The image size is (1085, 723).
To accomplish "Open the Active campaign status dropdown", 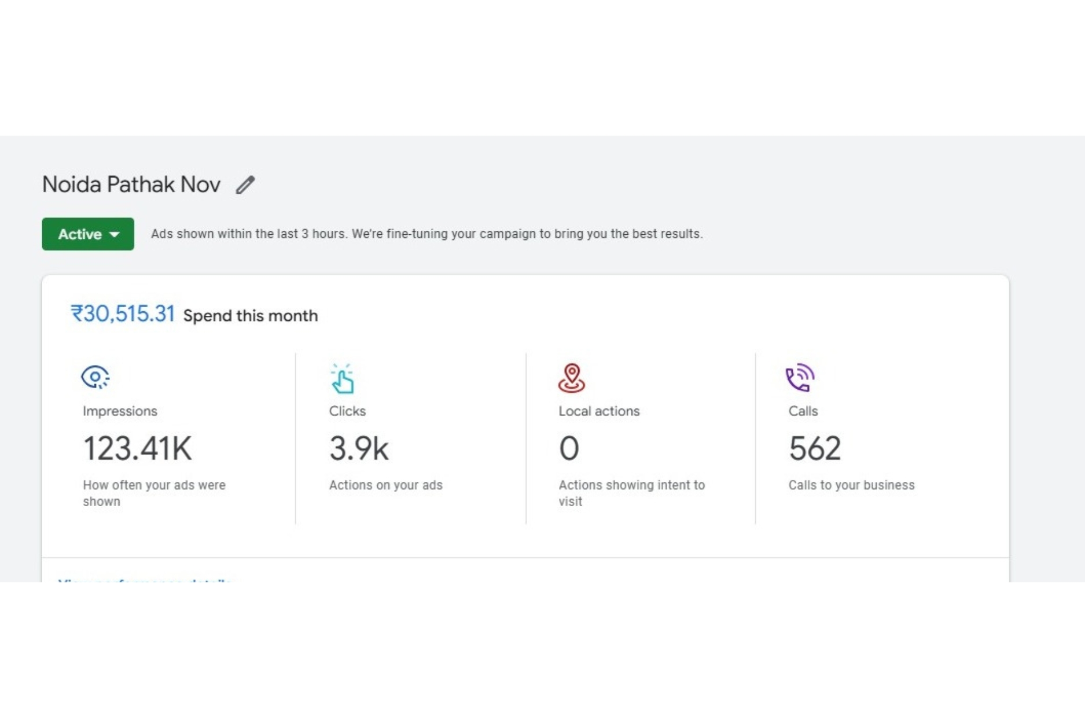I will point(88,234).
